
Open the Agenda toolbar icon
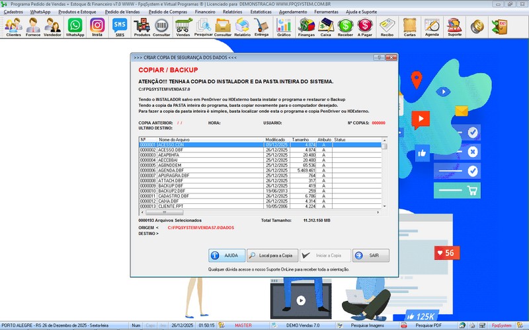point(432,27)
